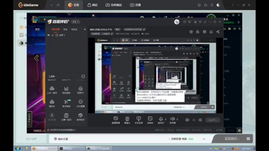Screen dimensions: 269x151
Task: Open toolbox more options circle icon
Action: (x=83, y=77)
